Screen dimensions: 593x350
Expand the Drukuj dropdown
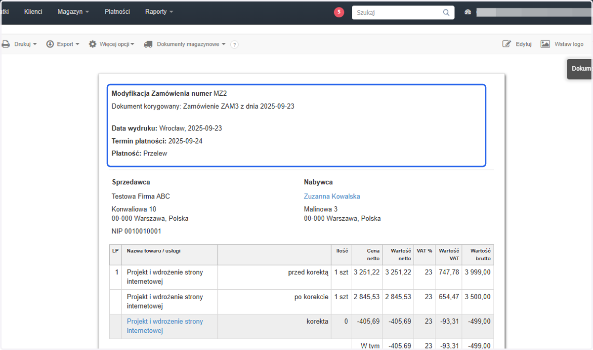click(25, 44)
